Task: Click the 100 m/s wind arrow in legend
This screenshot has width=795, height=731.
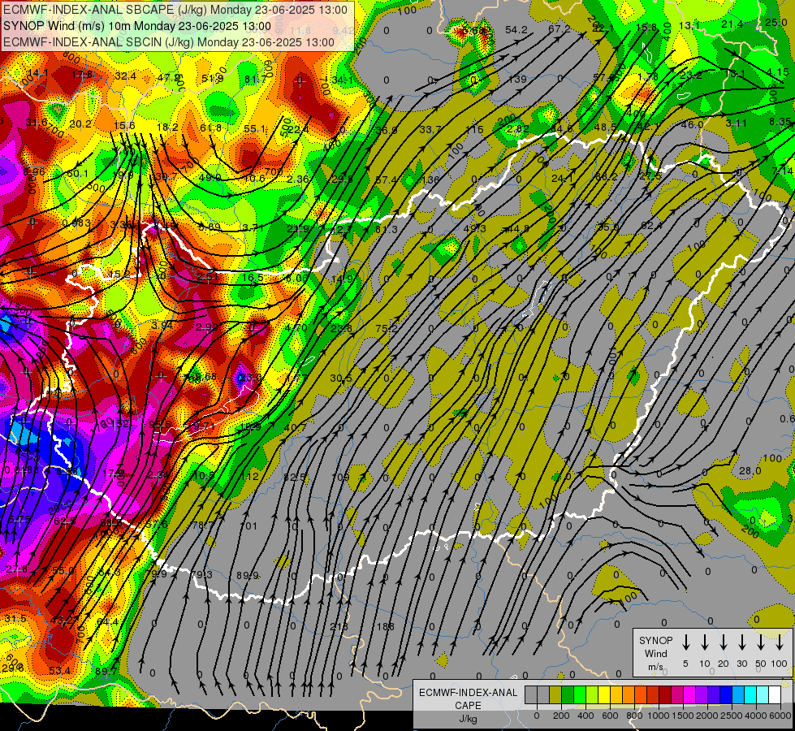Action: 780,642
